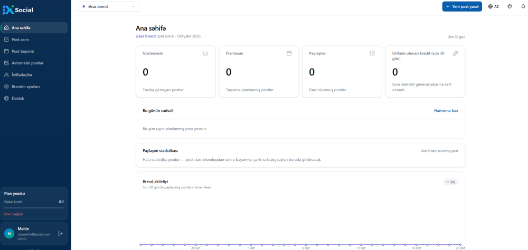
Task: Click the Brend aktivliyi heading
Action: coord(155,181)
